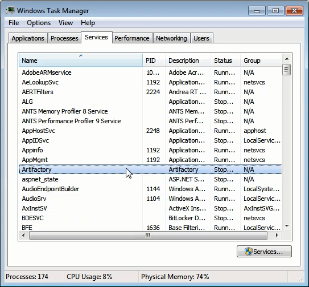Sort by the PID column header
The height and width of the screenshot is (287, 309).
[x=154, y=60]
